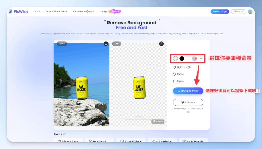Open the Face Cutout tool
Viewport: 262px width, 149px height.
(x=100, y=141)
